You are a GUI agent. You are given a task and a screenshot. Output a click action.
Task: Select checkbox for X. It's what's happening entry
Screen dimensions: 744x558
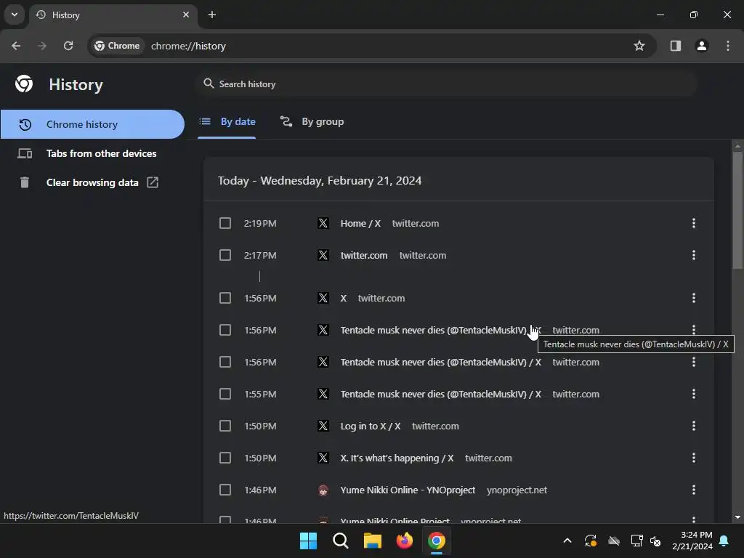pyautogui.click(x=225, y=458)
